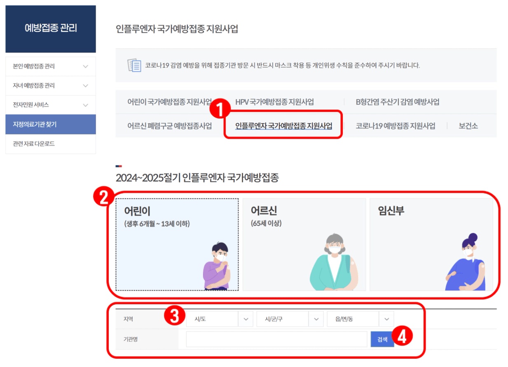Click the child illustration in 어린이 card
This screenshot has height=367, width=508.
pyautogui.click(x=216, y=266)
